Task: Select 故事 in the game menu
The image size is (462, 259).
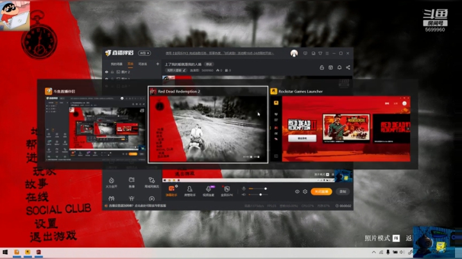Action: click(37, 184)
